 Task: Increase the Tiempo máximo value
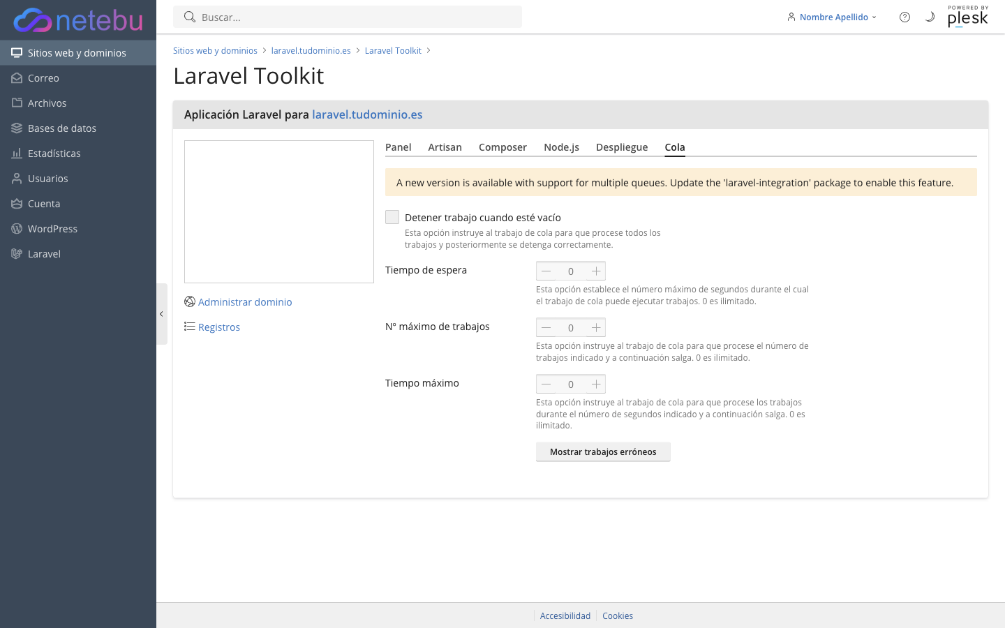(x=596, y=384)
